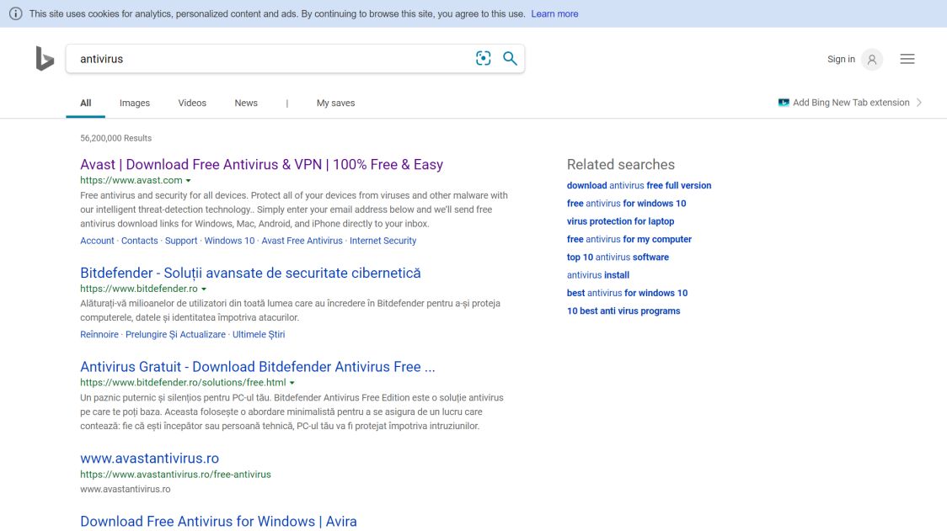This screenshot has height=531, width=947.
Task: Click https://www.avast.com URL text
Action: tap(131, 180)
